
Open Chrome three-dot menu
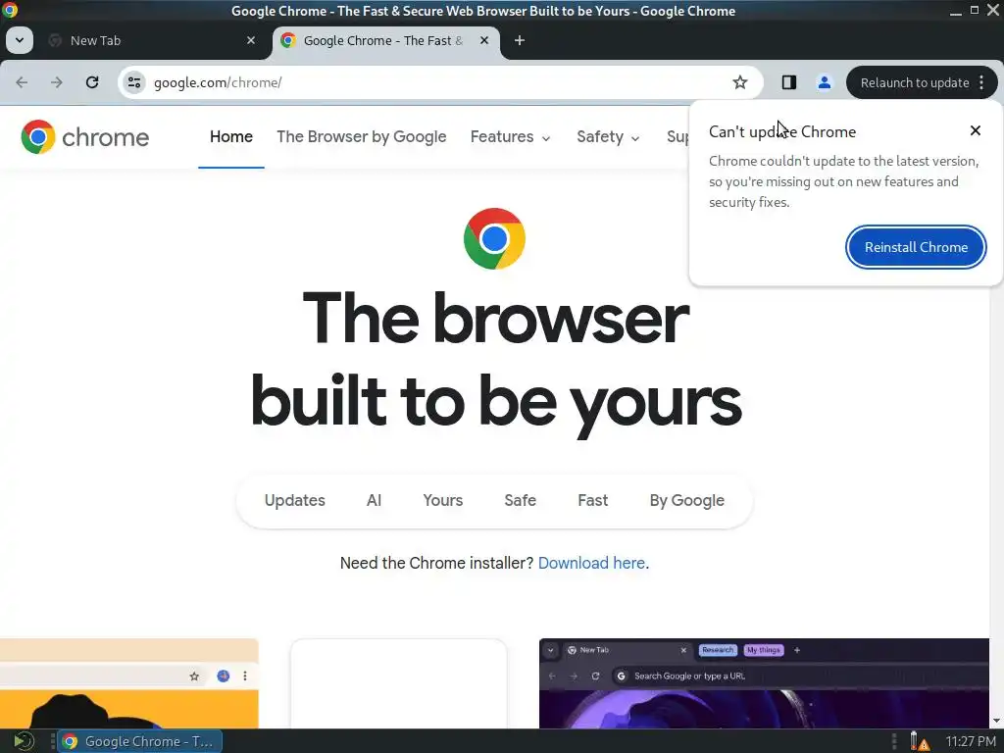(x=981, y=82)
